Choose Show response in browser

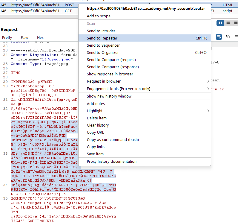coord(145,74)
